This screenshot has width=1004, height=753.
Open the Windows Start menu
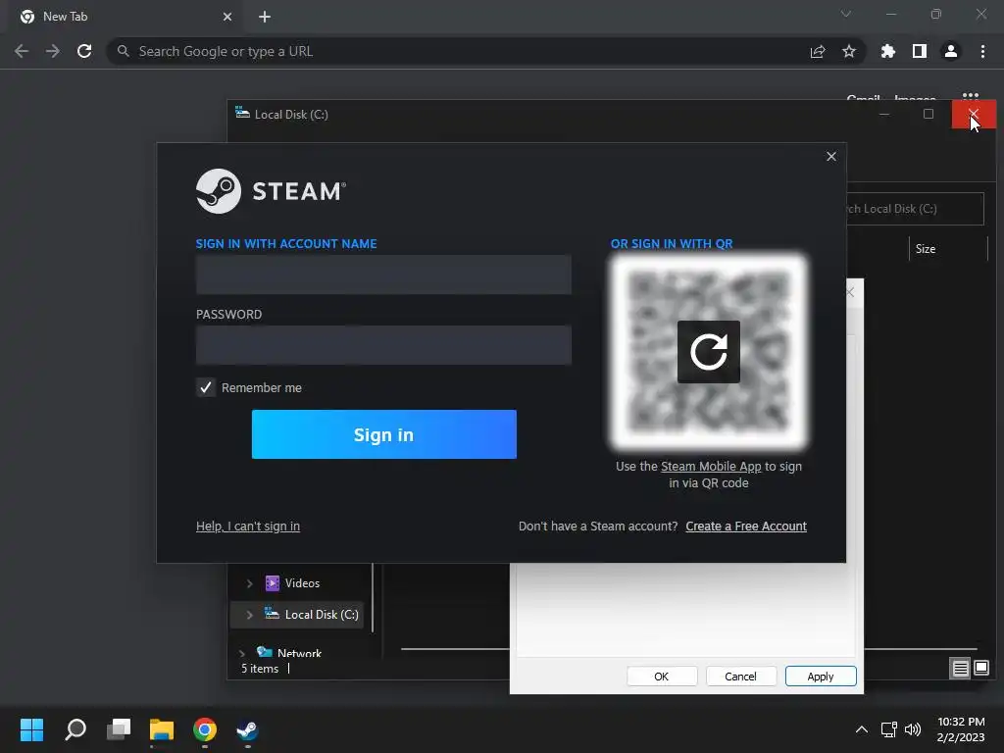[31, 729]
